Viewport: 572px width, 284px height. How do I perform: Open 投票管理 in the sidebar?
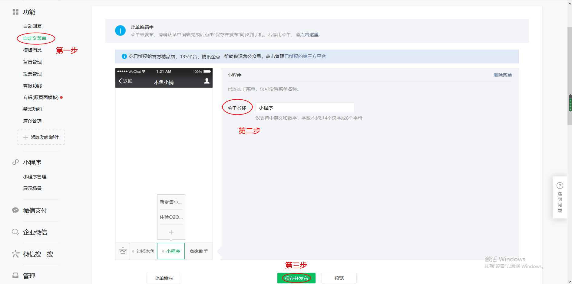pos(32,74)
